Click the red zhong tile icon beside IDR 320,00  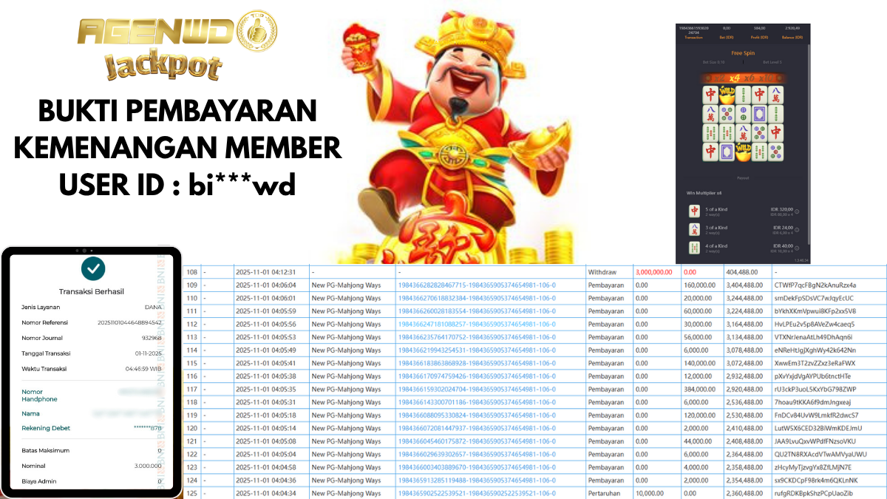695,211
